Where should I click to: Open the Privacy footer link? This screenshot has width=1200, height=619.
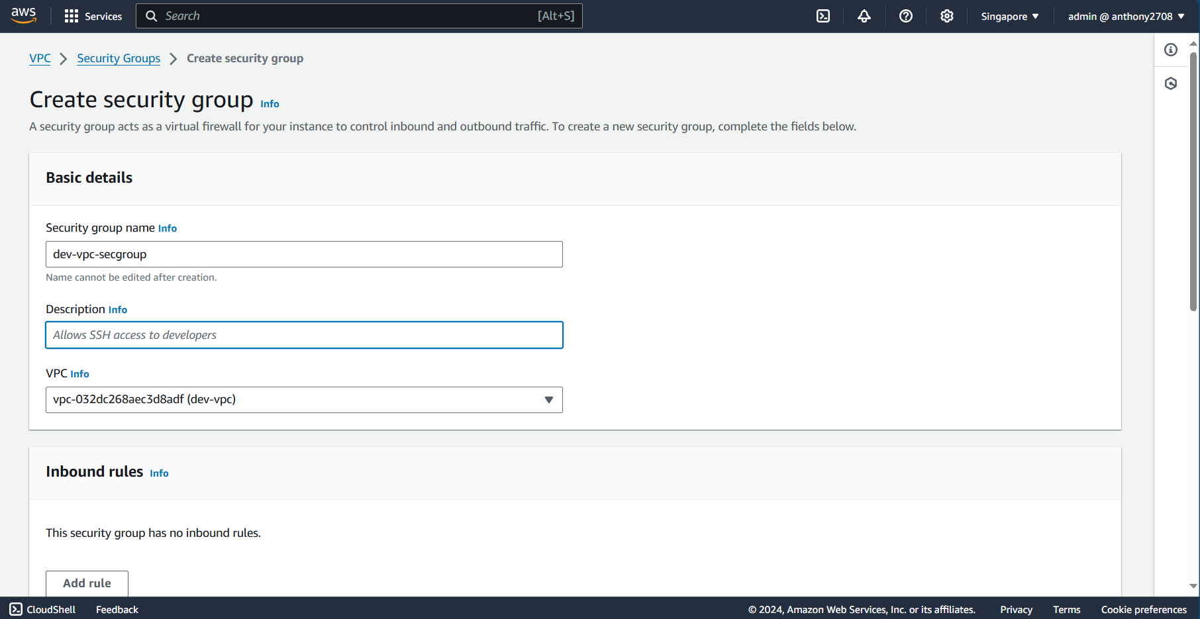1016,610
